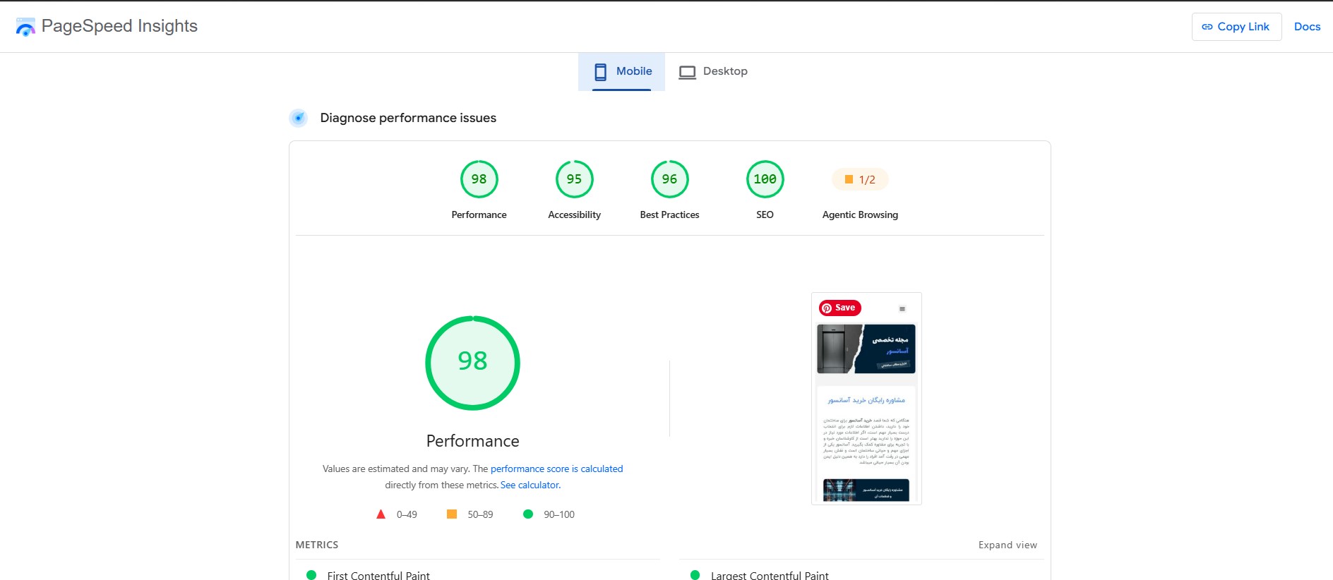
Task: Select the Accessibility score gauge 95
Action: click(x=574, y=179)
